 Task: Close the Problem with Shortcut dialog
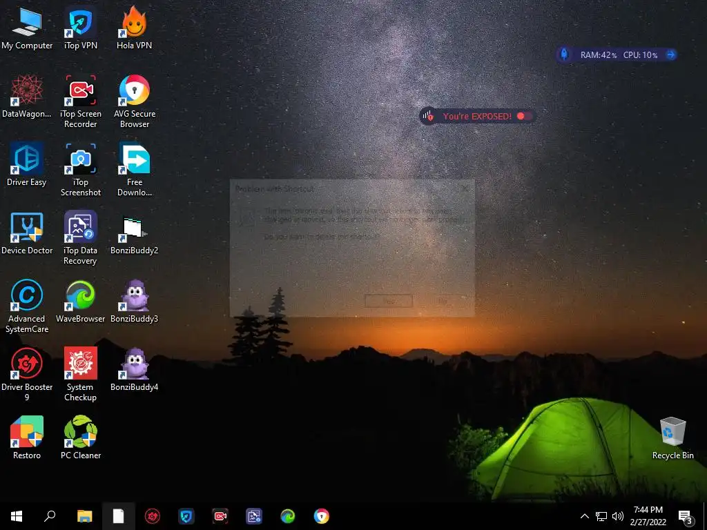click(465, 188)
